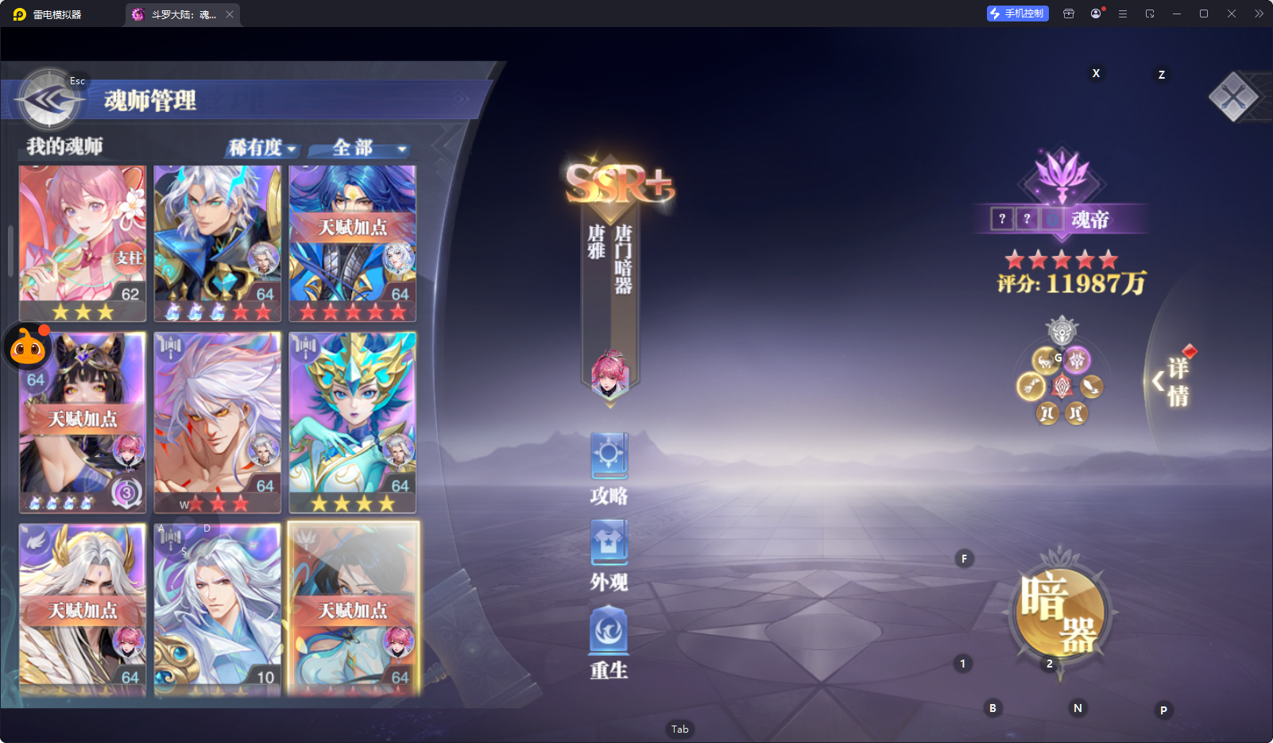Viewport: 1273px width, 743px height.
Task: Close the panel with the diamond X icon
Action: 1233,97
